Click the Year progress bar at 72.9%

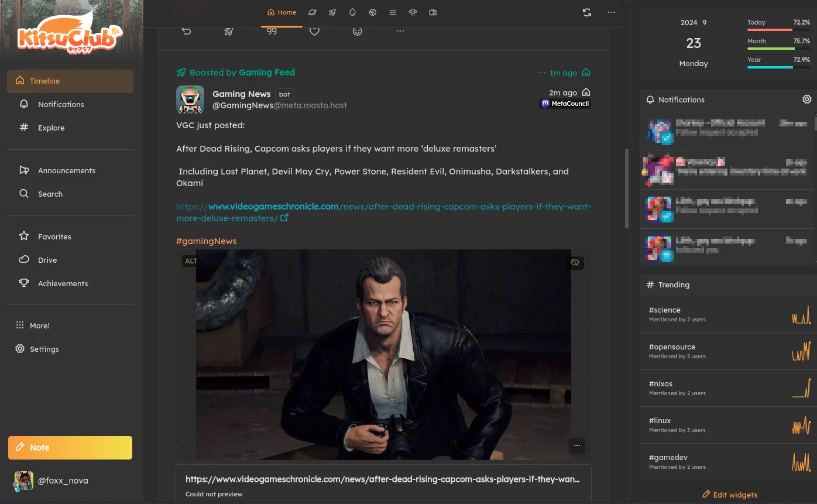coord(778,67)
